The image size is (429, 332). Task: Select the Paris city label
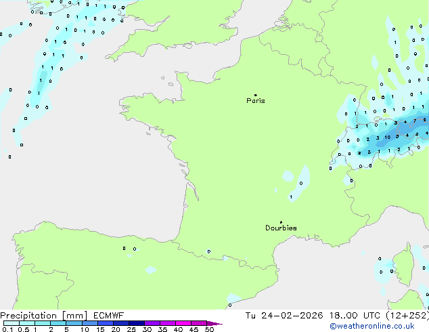[256, 101]
